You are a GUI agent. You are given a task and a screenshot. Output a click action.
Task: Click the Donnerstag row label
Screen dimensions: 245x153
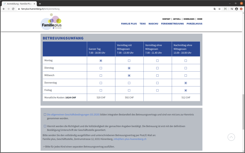coord(51,83)
